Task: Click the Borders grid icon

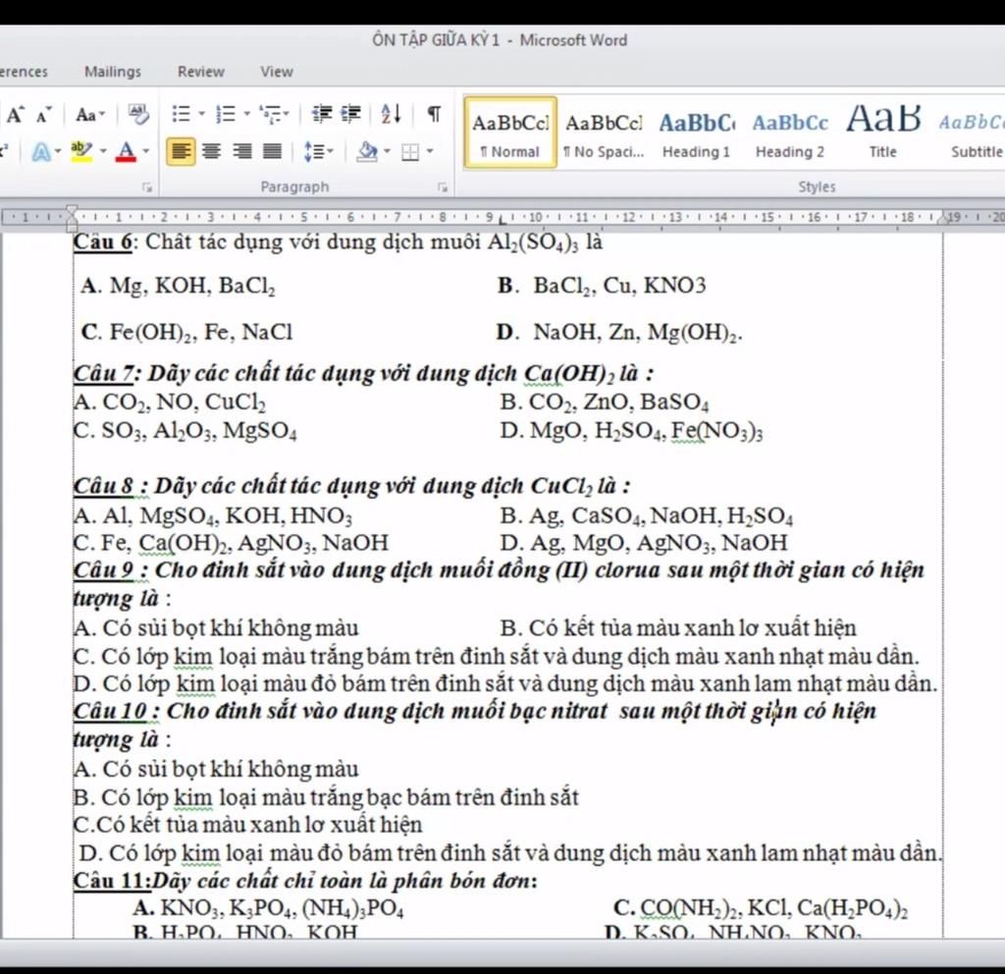Action: [410, 152]
